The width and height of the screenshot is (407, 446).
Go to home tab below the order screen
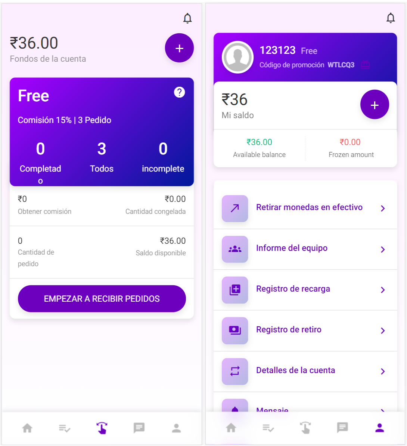click(27, 428)
